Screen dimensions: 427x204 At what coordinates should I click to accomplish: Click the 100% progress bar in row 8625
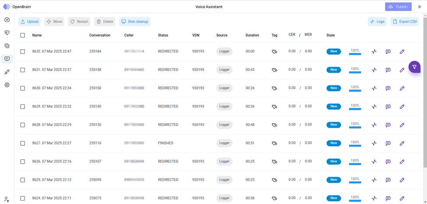pyautogui.click(x=355, y=180)
